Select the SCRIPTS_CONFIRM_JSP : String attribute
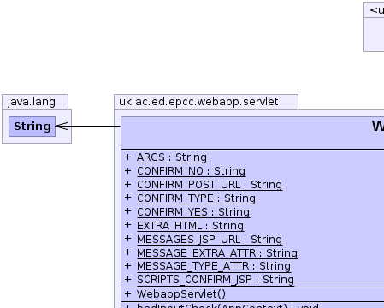Image resolution: width=384 pixels, height=308 pixels. pos(216,280)
